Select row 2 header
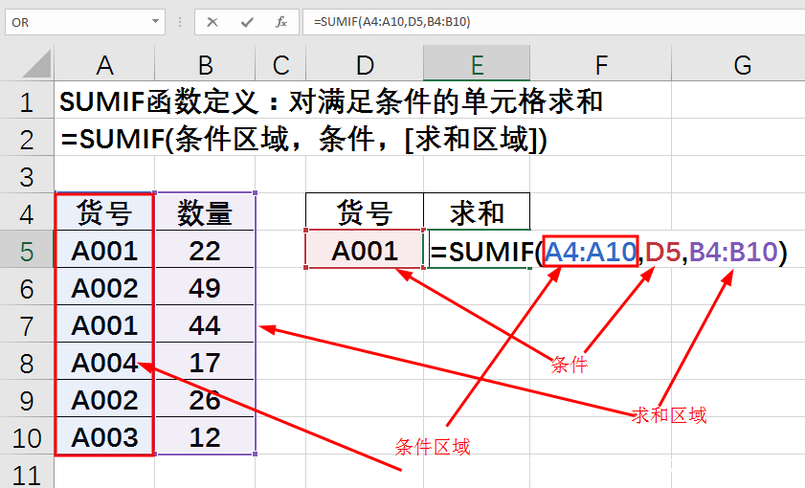 click(x=27, y=139)
